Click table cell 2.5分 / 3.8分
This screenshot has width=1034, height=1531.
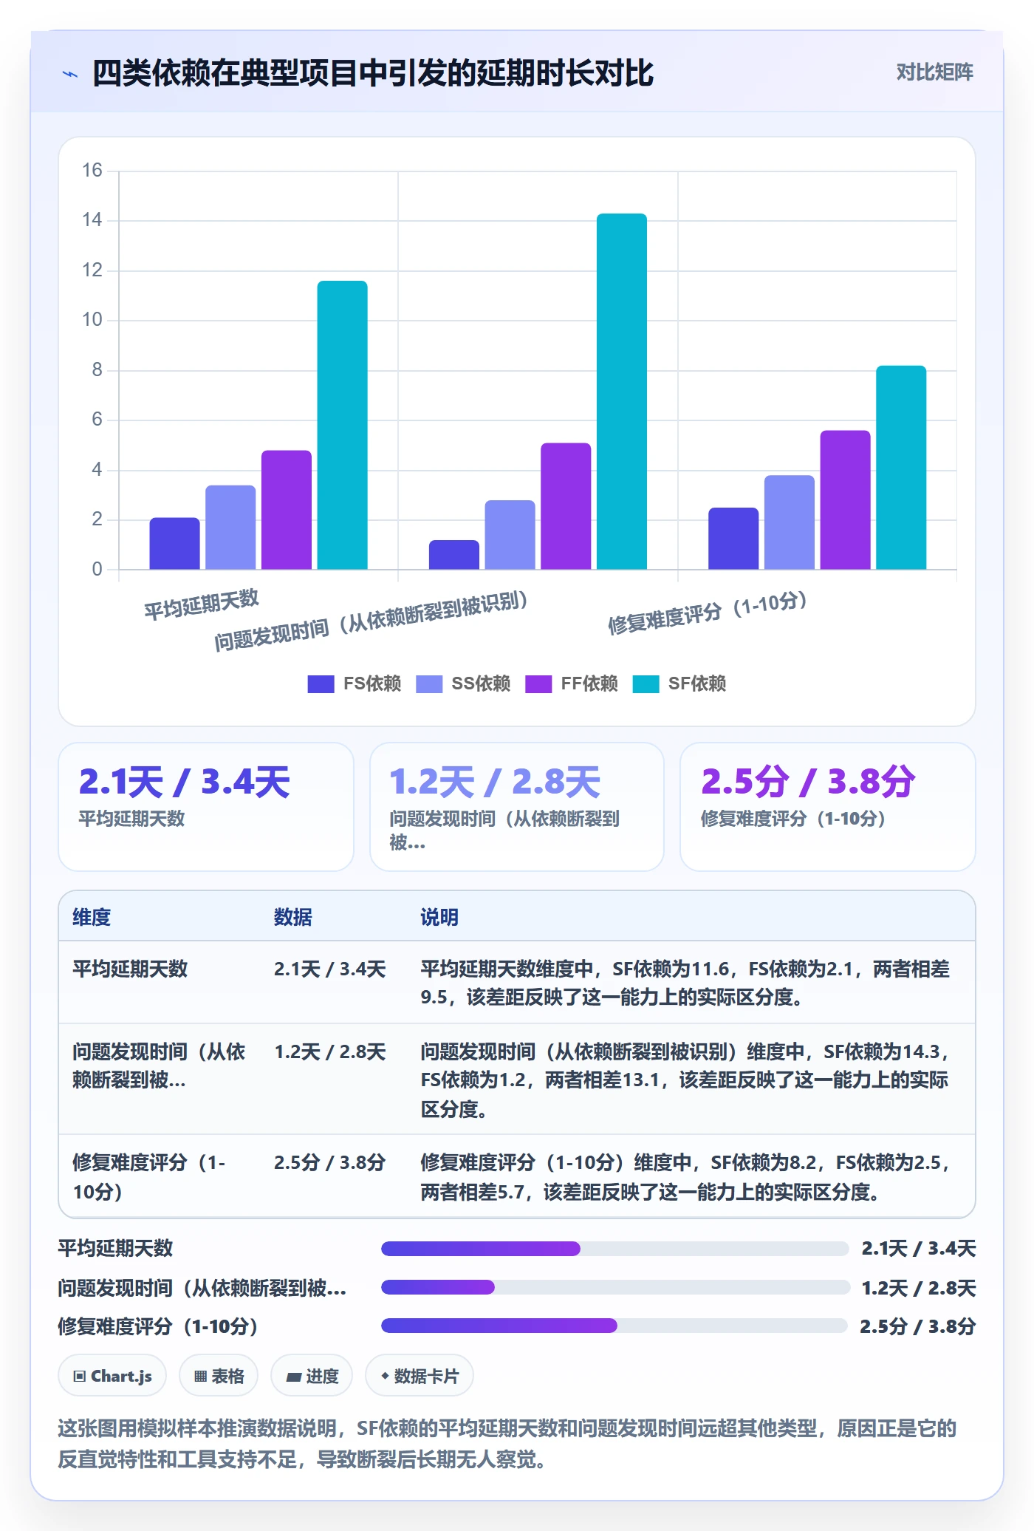pos(330,1162)
